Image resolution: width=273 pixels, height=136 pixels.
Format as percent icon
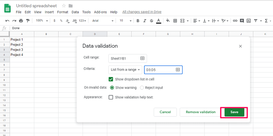61,21
